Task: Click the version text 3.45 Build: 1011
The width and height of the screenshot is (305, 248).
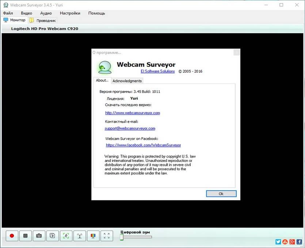Action: point(147,92)
